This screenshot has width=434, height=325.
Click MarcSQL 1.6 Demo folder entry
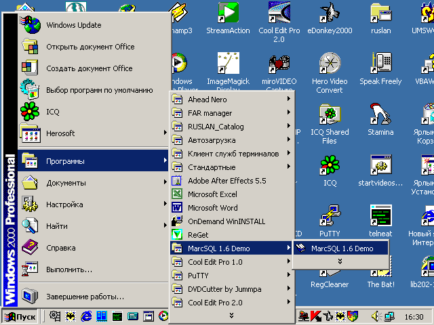click(x=231, y=248)
